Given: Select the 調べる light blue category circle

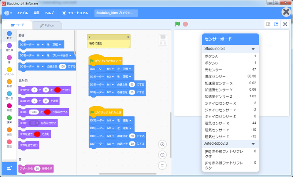Looking at the screenshot, I should tap(10, 94).
